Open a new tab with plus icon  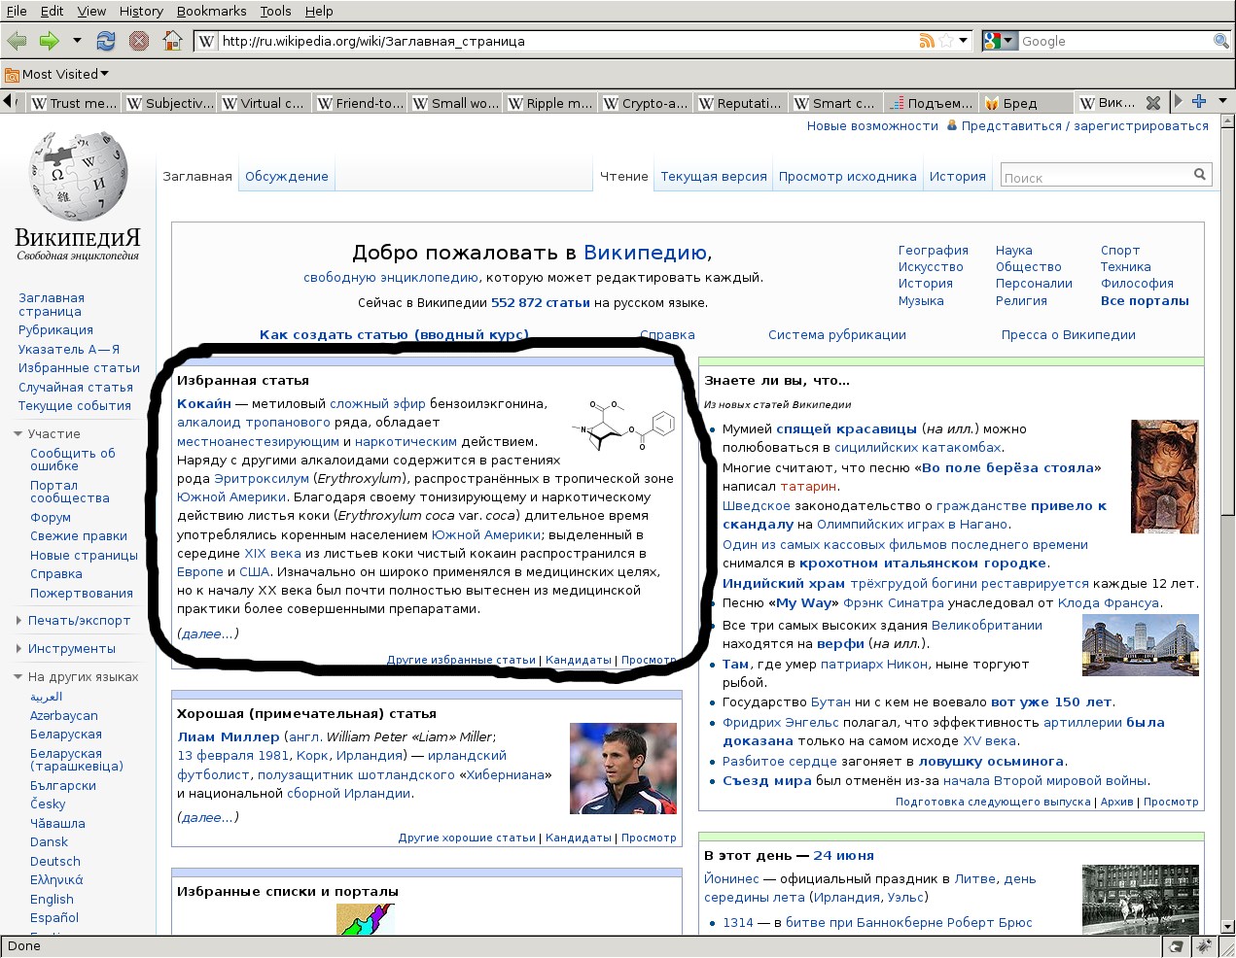[1199, 101]
